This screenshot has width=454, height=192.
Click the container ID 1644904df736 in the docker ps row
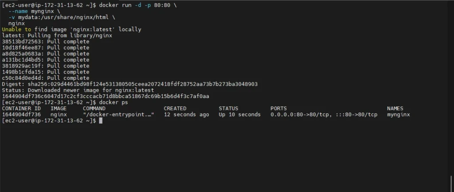pyautogui.click(x=21, y=114)
